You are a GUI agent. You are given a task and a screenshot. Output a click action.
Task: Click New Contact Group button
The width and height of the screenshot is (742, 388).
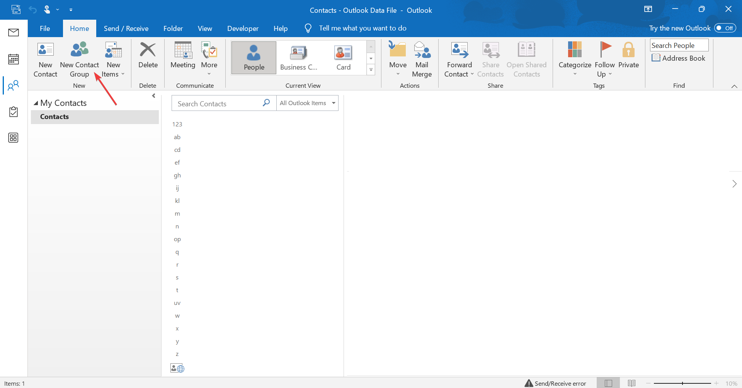[79, 60]
